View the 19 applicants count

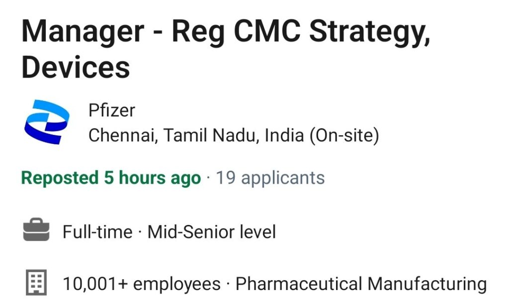pyautogui.click(x=270, y=178)
